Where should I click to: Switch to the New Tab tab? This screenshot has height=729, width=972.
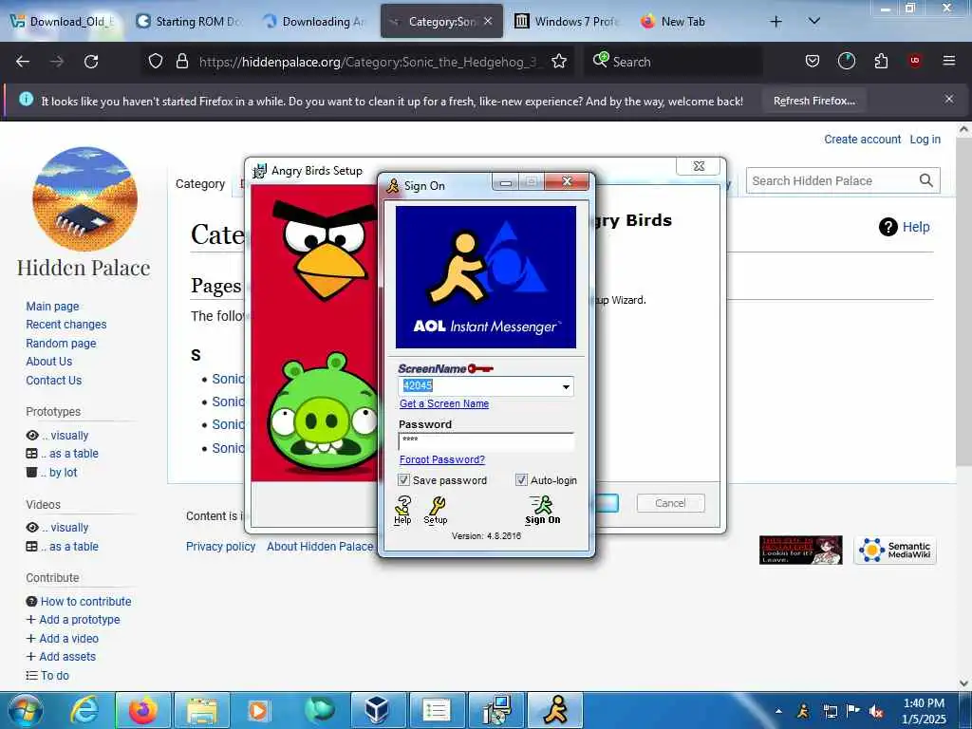pyautogui.click(x=683, y=22)
